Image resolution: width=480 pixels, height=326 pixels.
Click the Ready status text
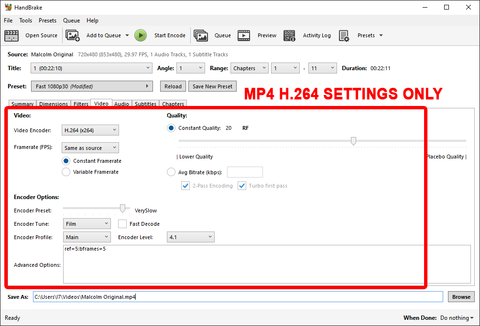coord(12,318)
